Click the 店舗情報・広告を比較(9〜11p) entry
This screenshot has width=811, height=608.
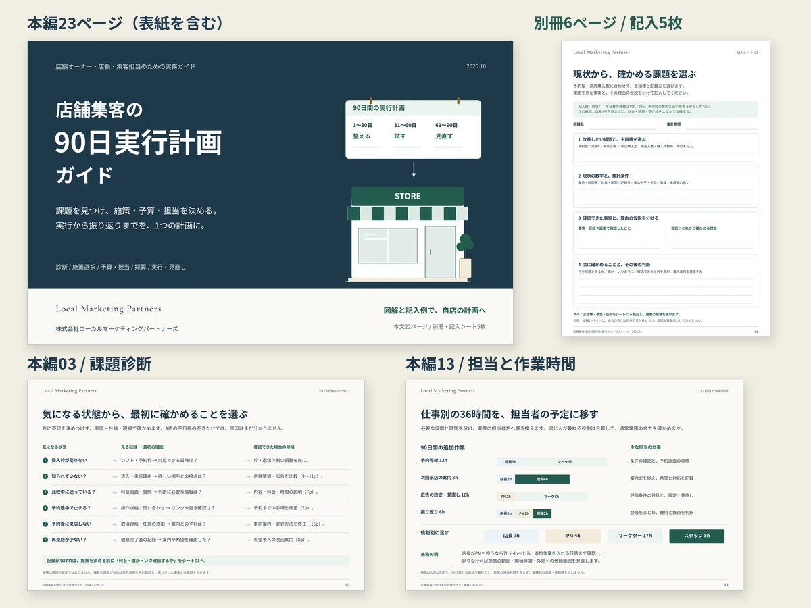[x=289, y=476]
